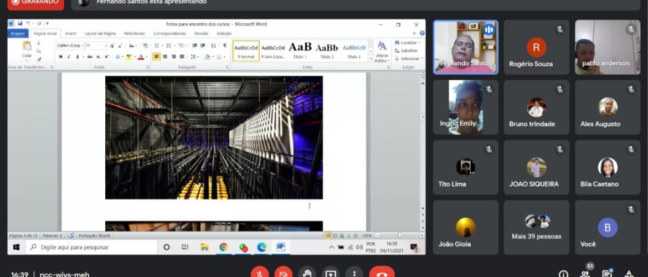Click the raise hand icon in Meet

(307, 273)
